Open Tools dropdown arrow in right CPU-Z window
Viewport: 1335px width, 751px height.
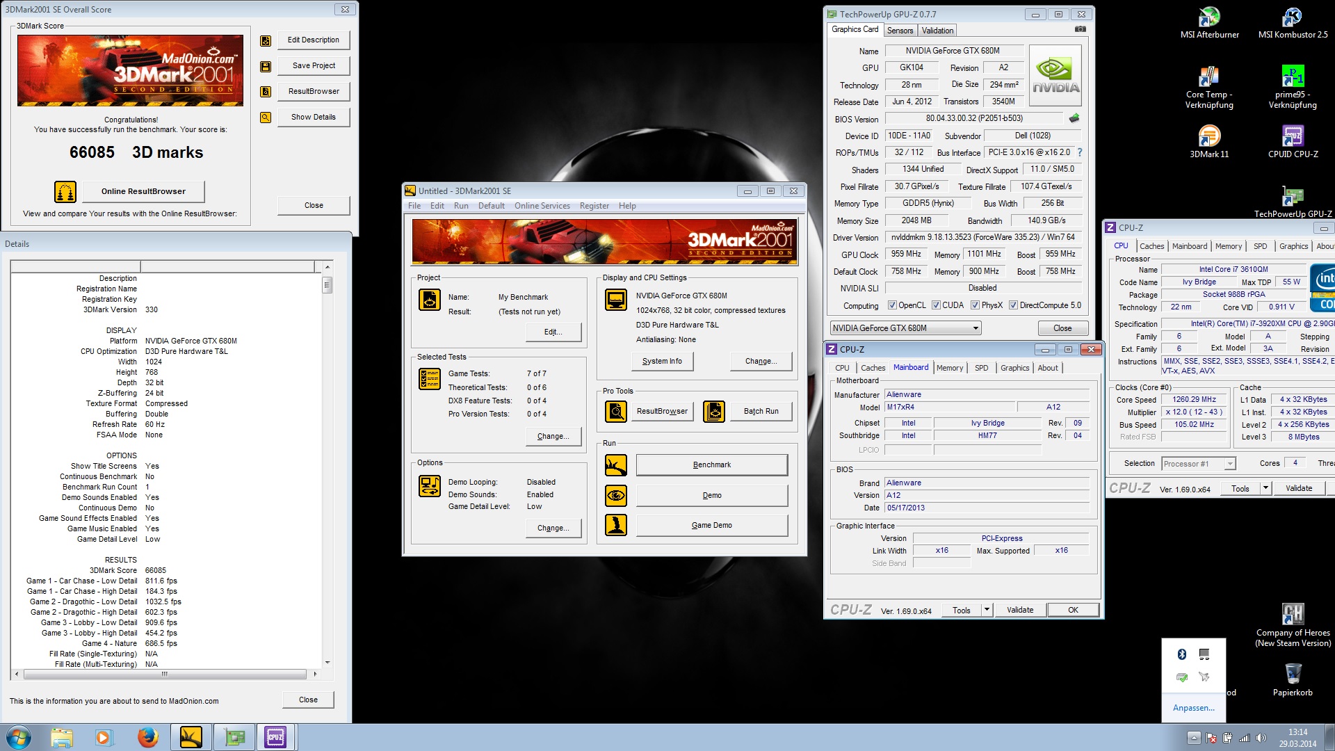click(x=1265, y=488)
